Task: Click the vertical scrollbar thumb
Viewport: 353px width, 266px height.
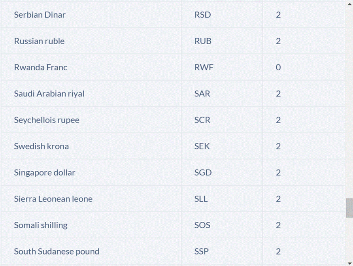Action: [x=349, y=208]
